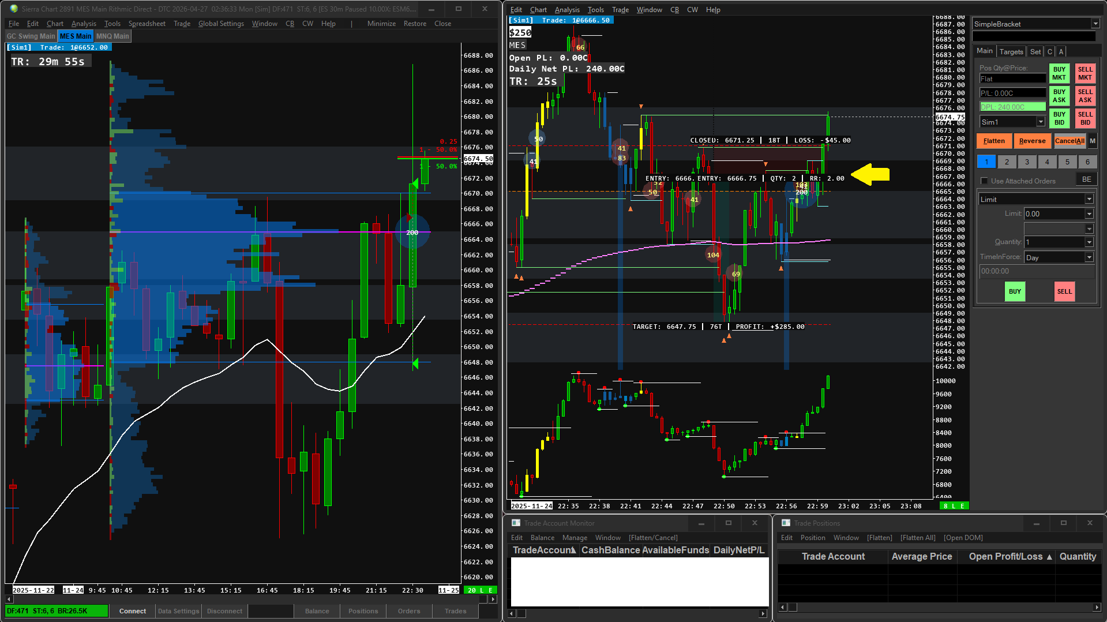Click [Open DOM] in Trade Positions
Image resolution: width=1107 pixels, height=622 pixels.
tap(963, 538)
